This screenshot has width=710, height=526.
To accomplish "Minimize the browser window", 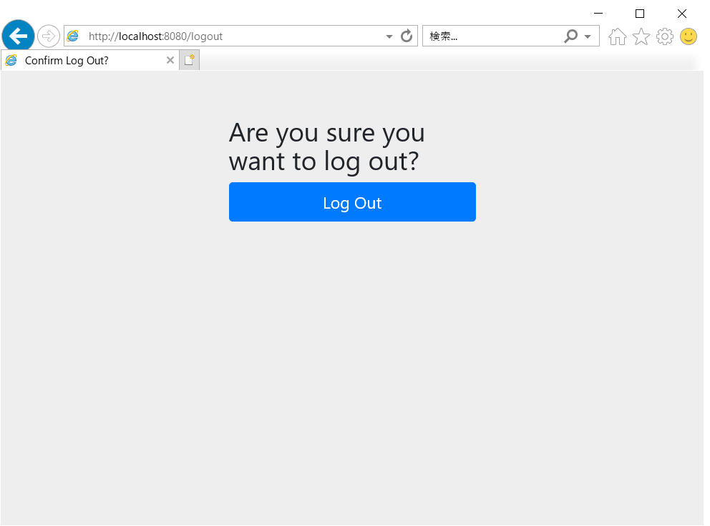I will click(x=598, y=14).
